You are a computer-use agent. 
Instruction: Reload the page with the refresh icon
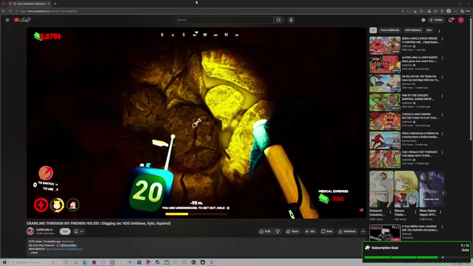click(x=10, y=11)
